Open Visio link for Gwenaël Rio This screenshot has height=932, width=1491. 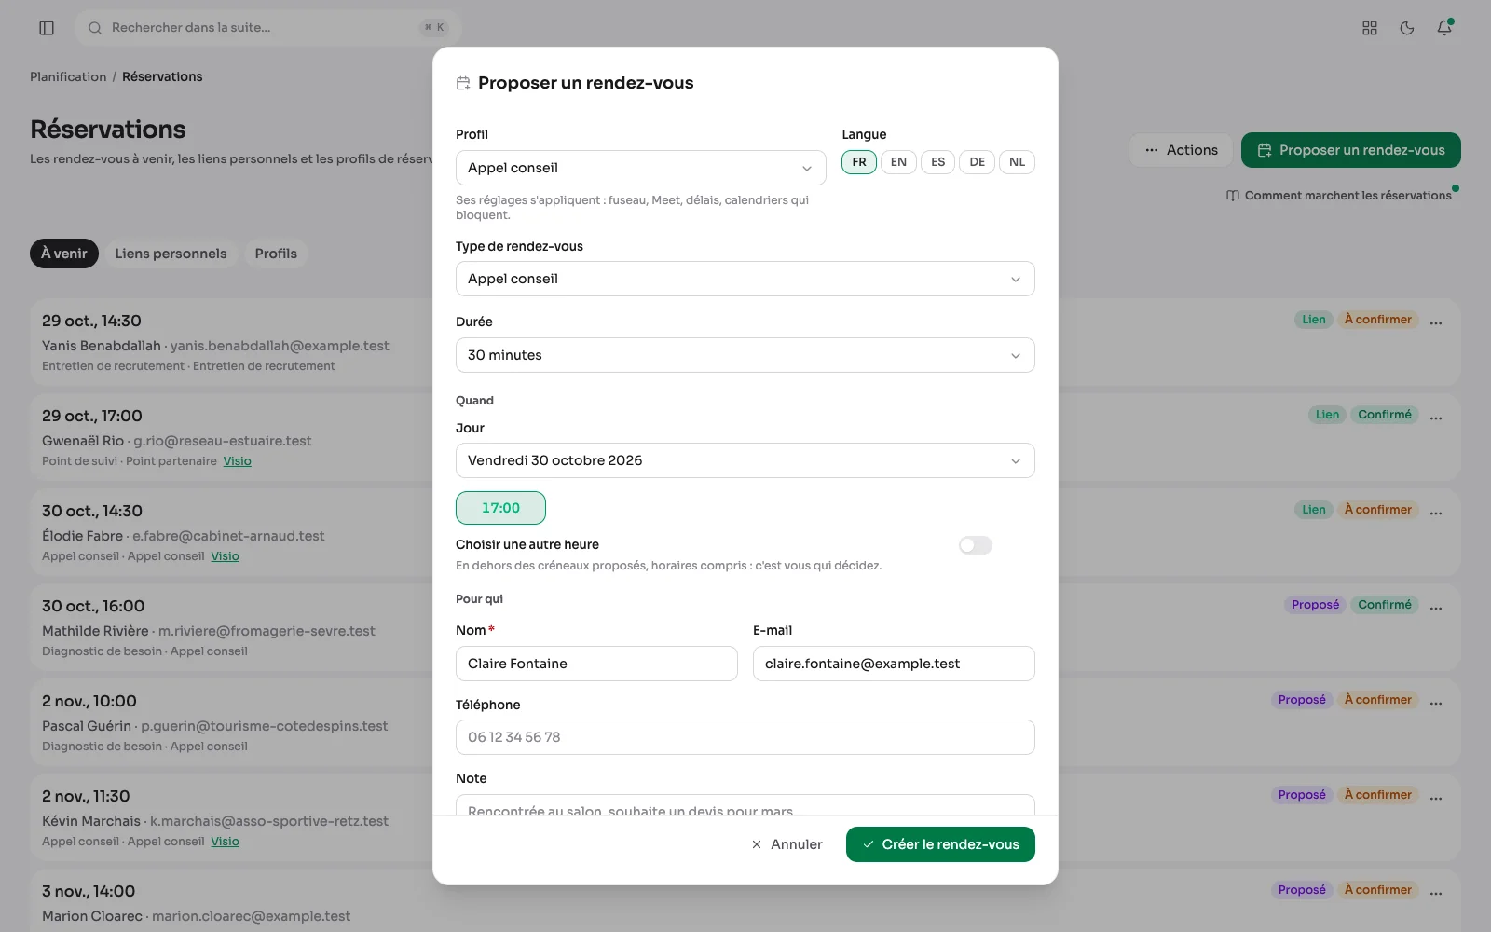(237, 461)
